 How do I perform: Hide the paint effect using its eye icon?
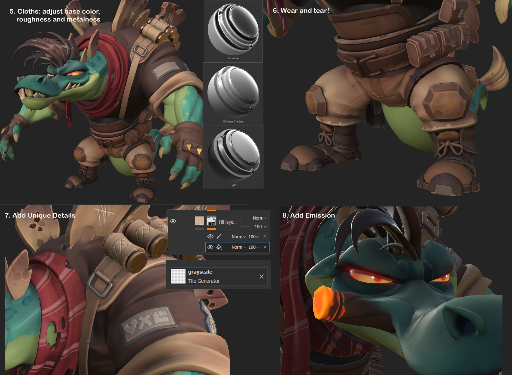(210, 237)
